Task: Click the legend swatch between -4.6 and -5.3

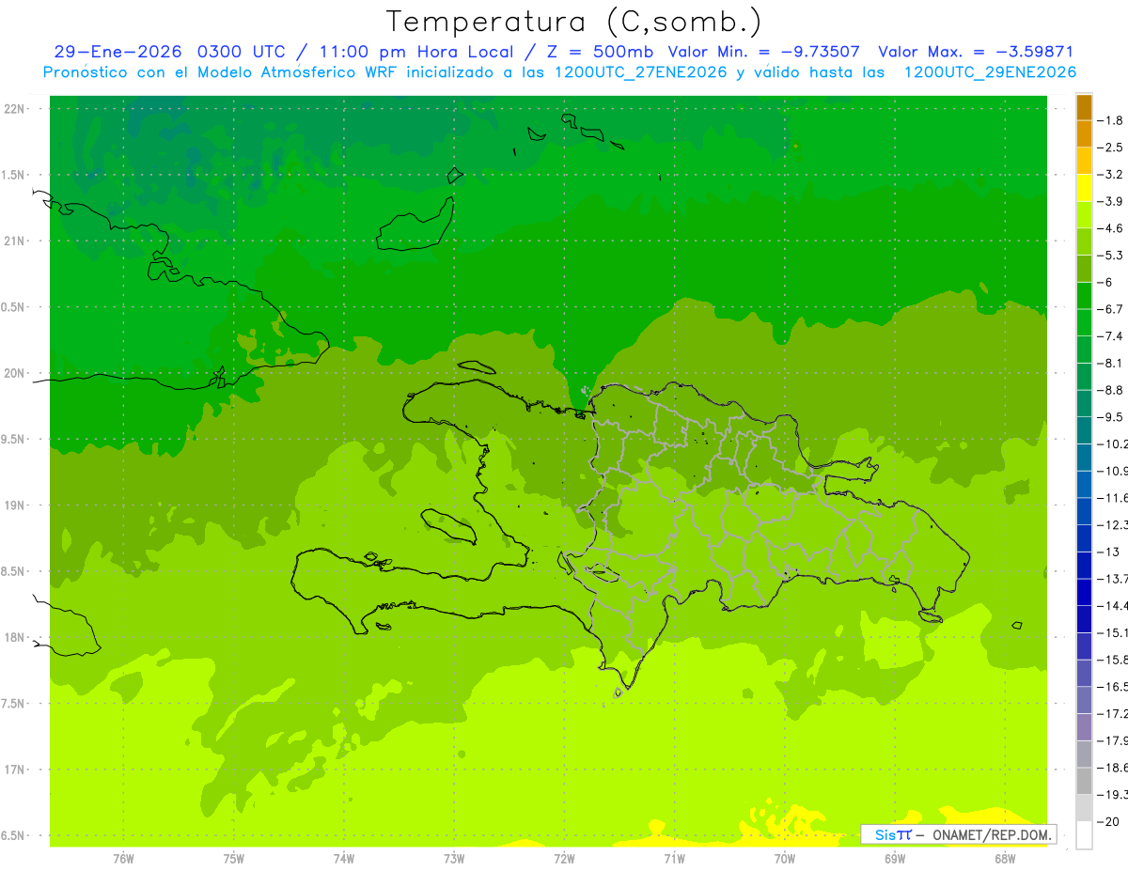Action: click(x=1084, y=241)
